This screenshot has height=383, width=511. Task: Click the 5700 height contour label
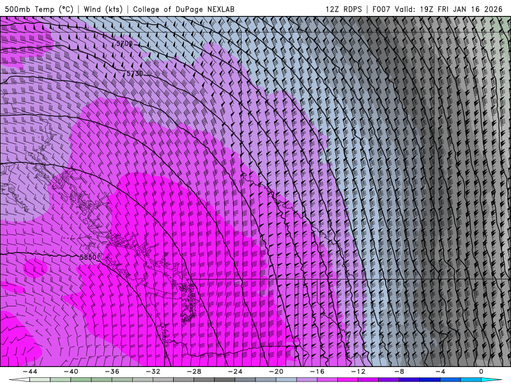[125, 43]
